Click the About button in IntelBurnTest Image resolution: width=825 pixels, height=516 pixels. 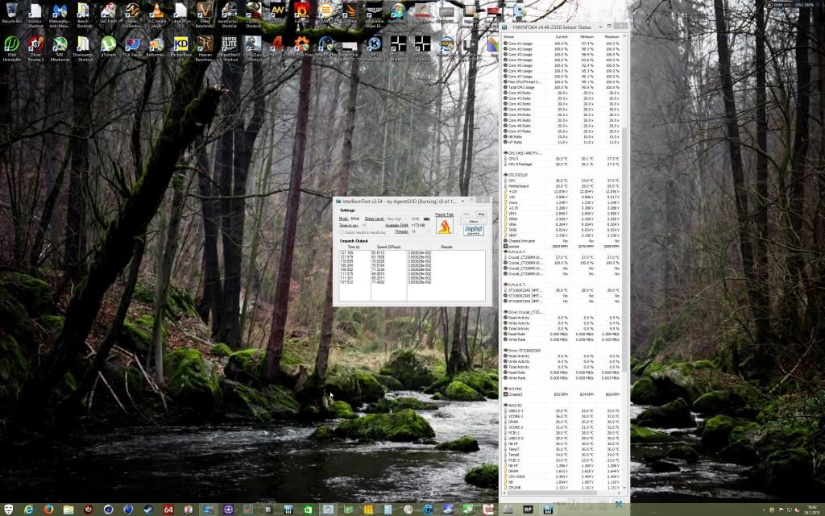click(474, 221)
